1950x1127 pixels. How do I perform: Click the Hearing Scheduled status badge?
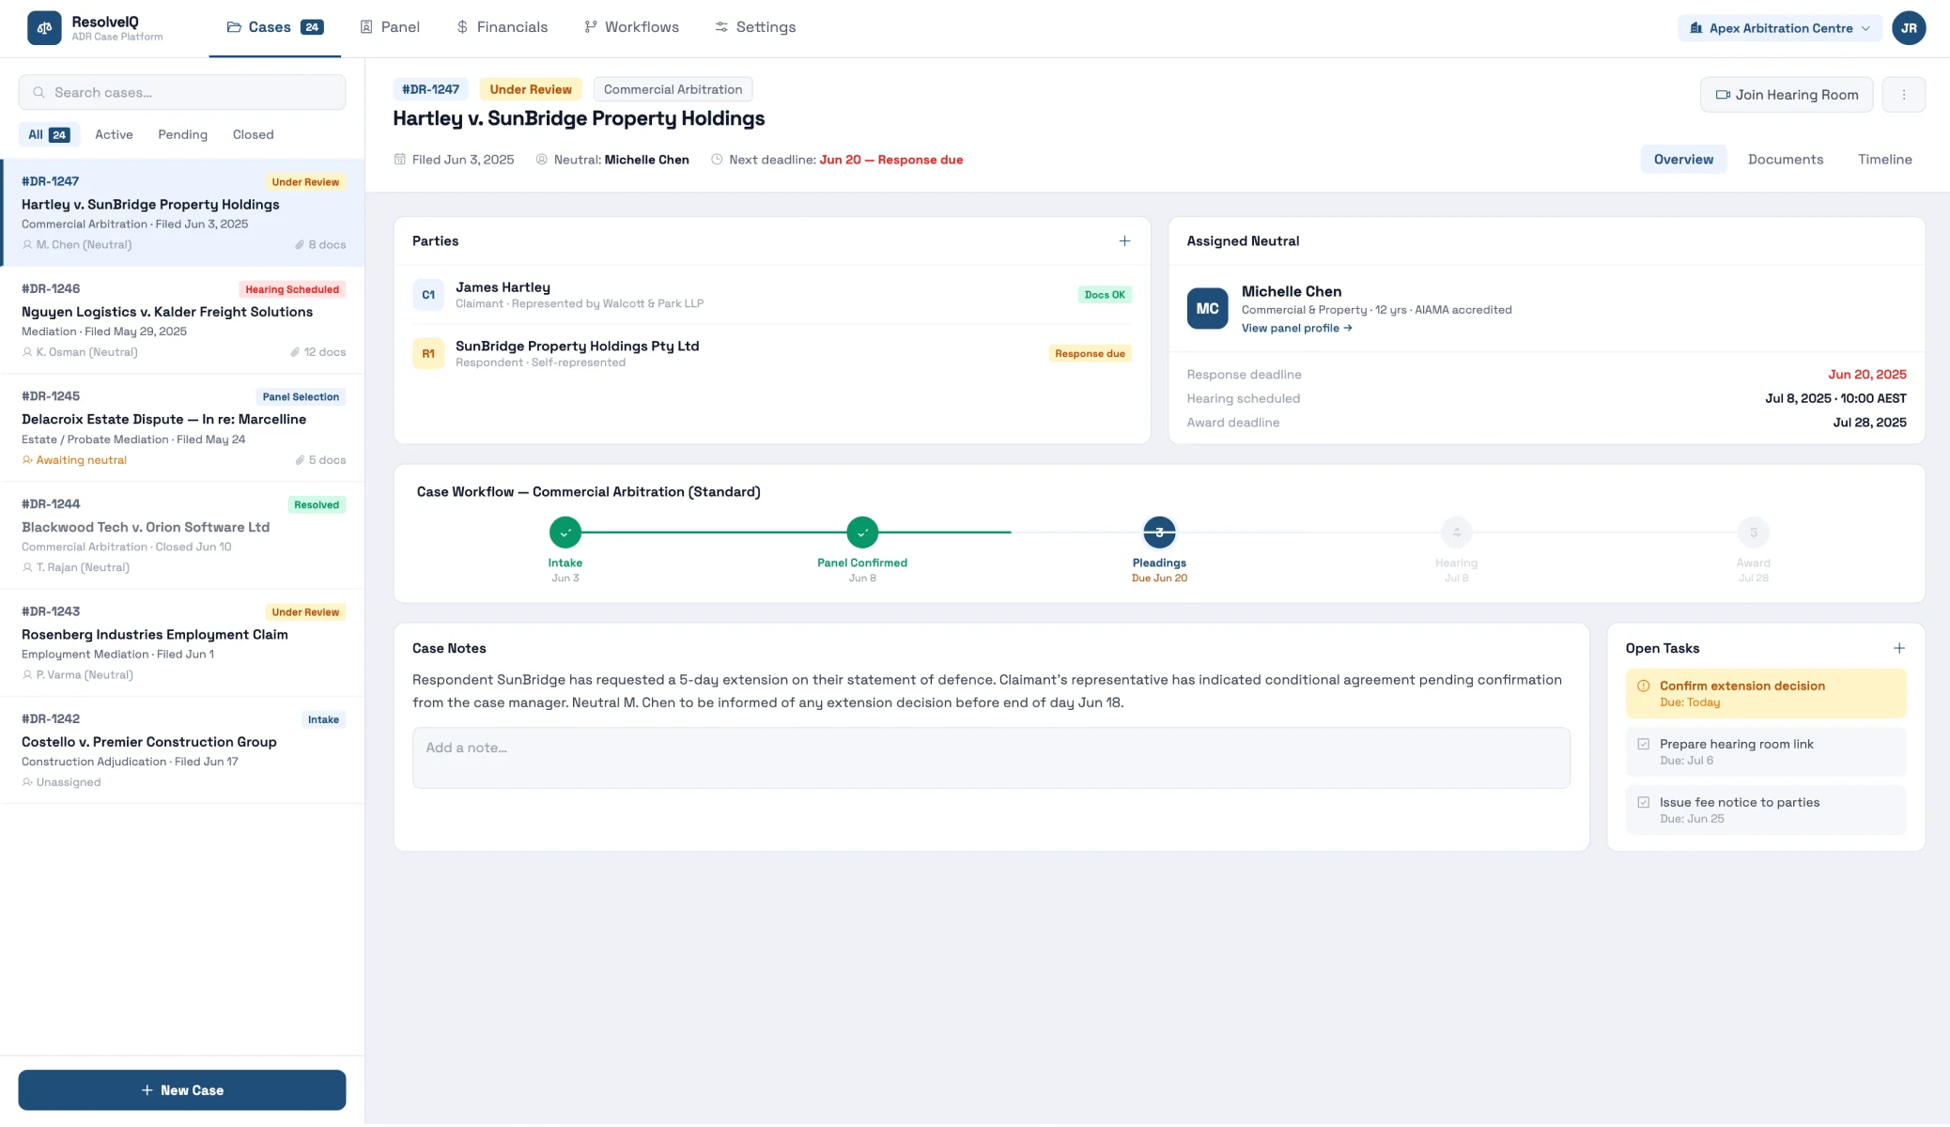tap(292, 289)
